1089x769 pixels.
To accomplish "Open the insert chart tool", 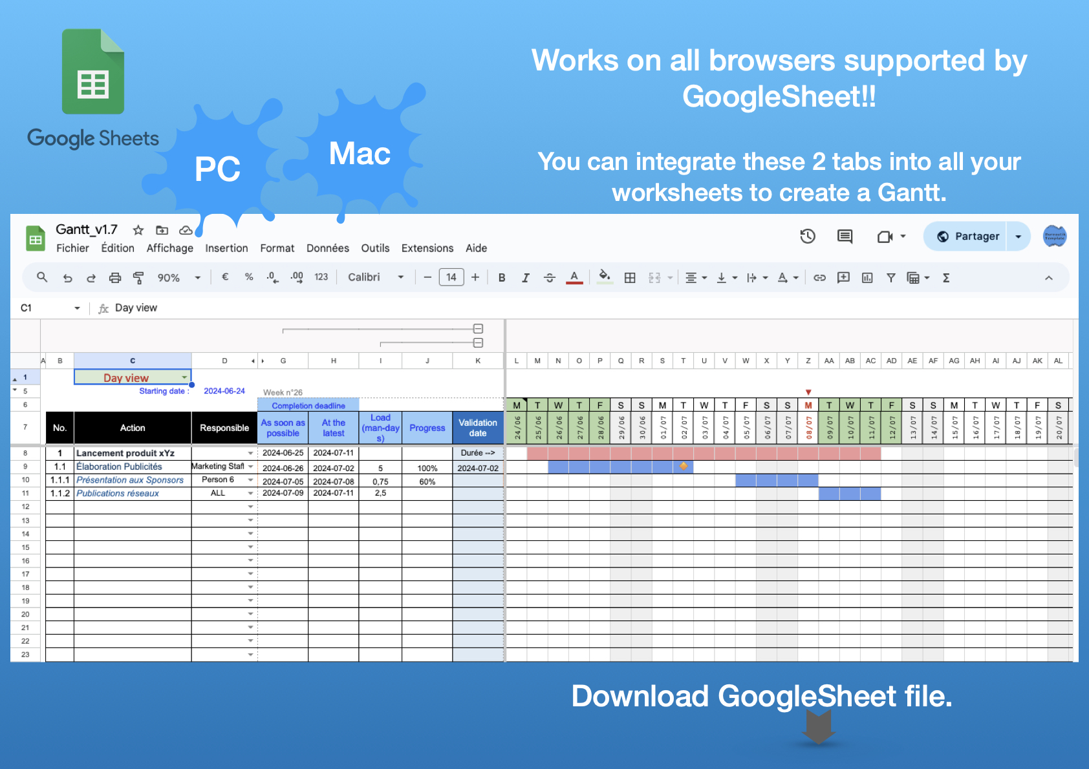I will (x=867, y=277).
